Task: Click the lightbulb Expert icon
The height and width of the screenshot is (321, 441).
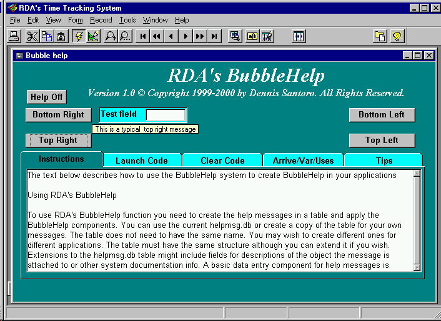Action: click(x=397, y=36)
